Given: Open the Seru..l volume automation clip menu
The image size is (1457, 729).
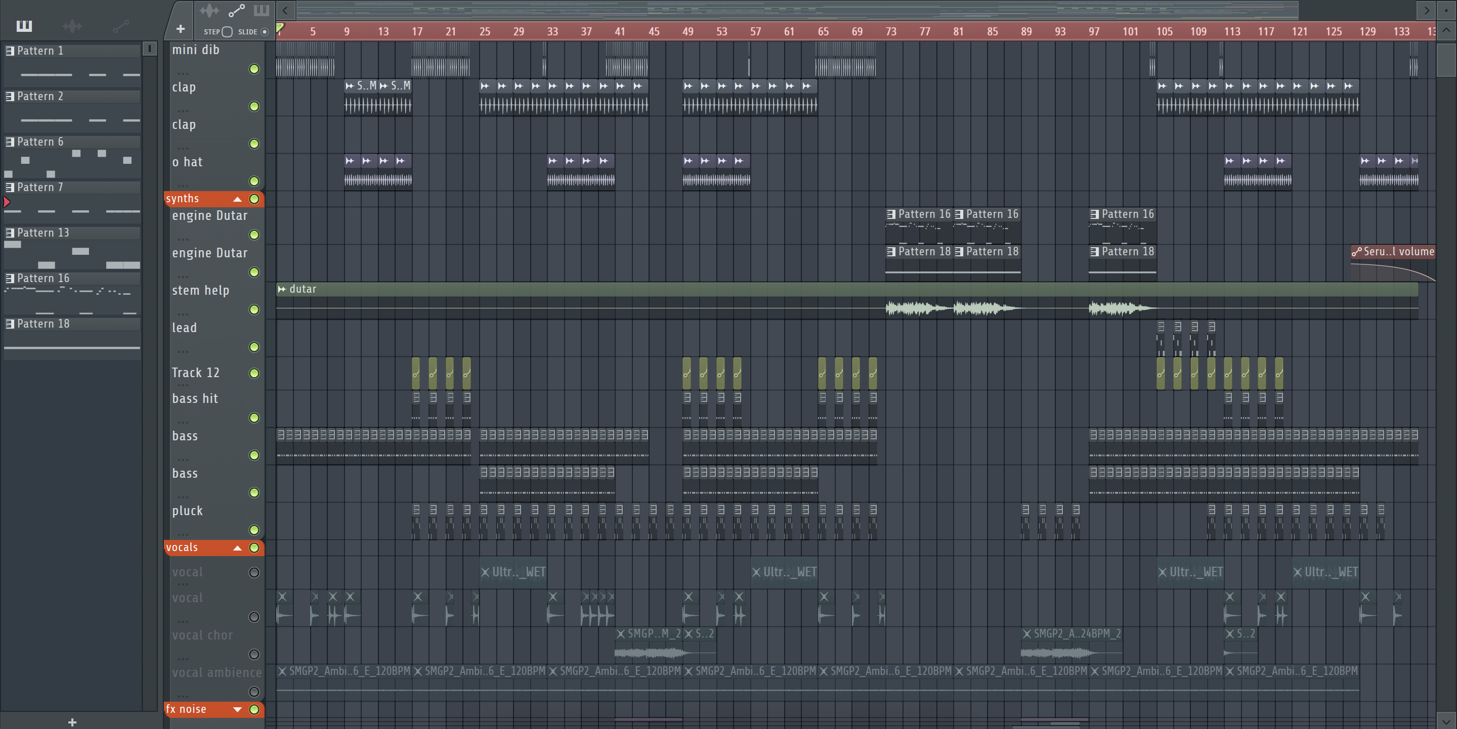Looking at the screenshot, I should (x=1357, y=252).
